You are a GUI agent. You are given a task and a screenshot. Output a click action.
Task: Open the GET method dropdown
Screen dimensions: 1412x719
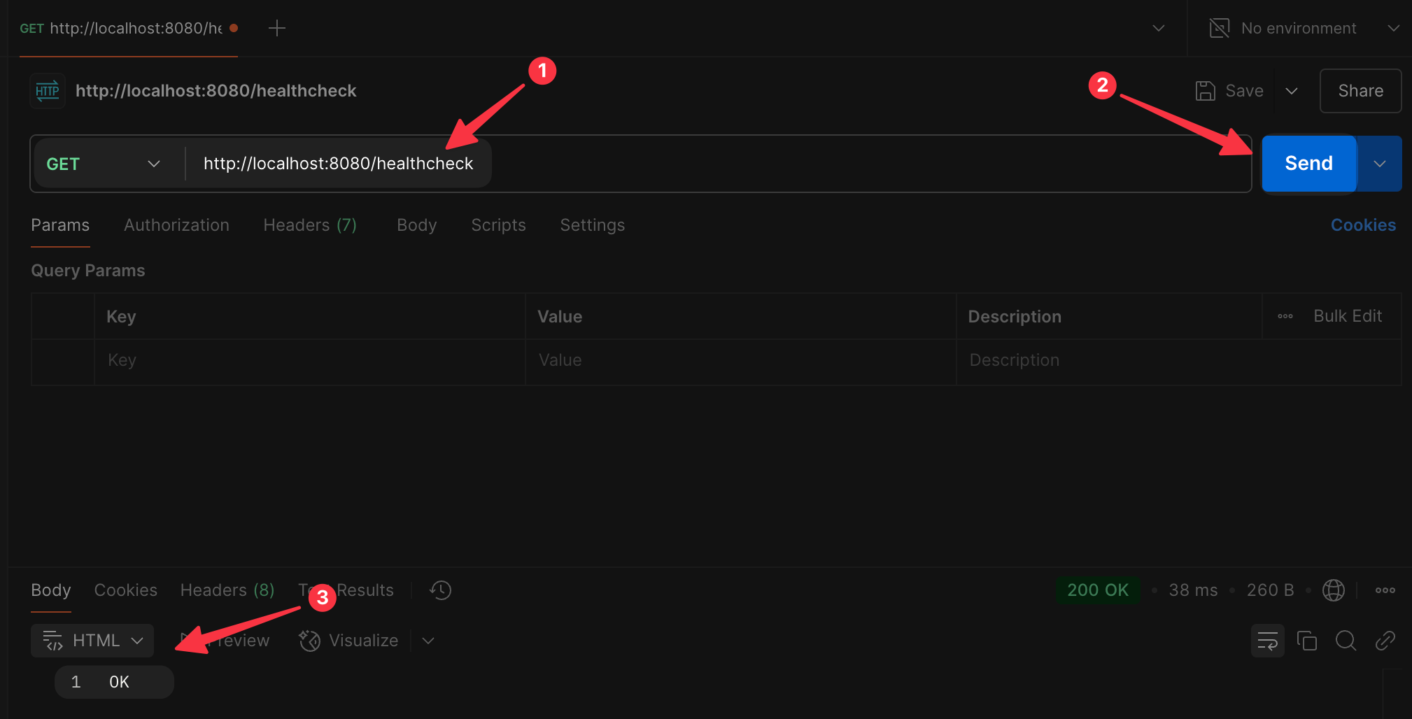coord(104,164)
